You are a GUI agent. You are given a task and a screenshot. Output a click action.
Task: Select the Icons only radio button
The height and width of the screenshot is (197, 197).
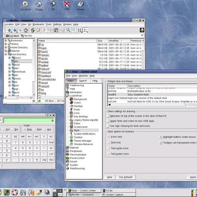108,137
